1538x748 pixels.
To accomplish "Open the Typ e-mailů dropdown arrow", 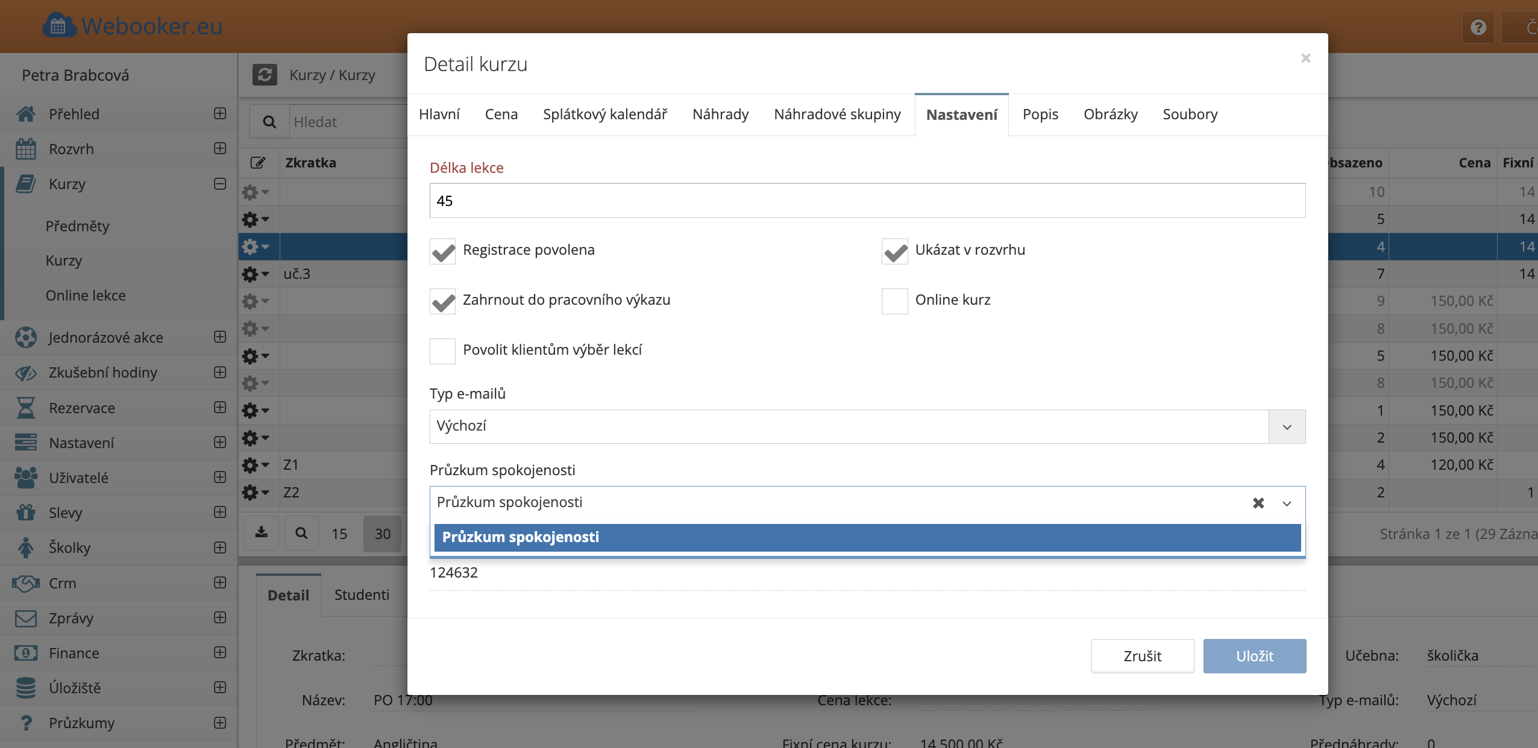I will tap(1287, 427).
